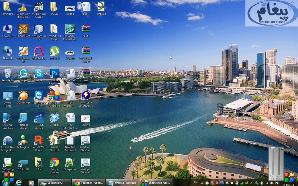The image size is (298, 186).
Task: Launch Acronis True Image Home shortcut
Action: click(x=8, y=143)
